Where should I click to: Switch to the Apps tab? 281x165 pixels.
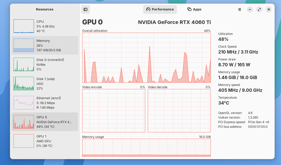194,9
